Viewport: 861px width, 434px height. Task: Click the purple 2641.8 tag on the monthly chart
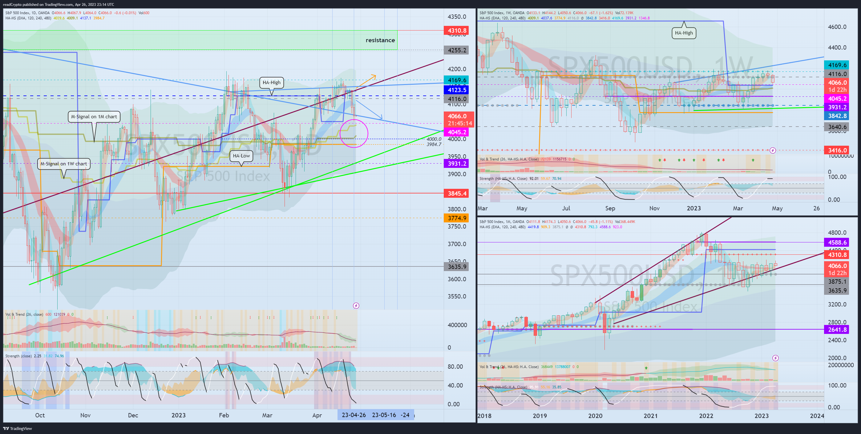pos(837,330)
